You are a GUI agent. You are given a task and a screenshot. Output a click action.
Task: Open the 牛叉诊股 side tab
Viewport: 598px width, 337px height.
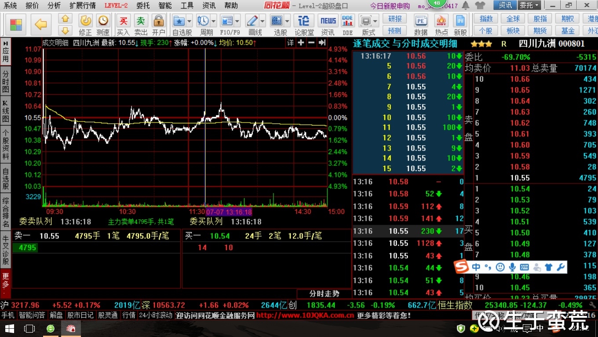[5, 251]
